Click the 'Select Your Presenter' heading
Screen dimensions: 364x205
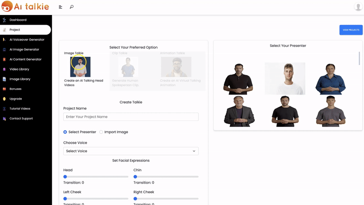pyautogui.click(x=288, y=46)
